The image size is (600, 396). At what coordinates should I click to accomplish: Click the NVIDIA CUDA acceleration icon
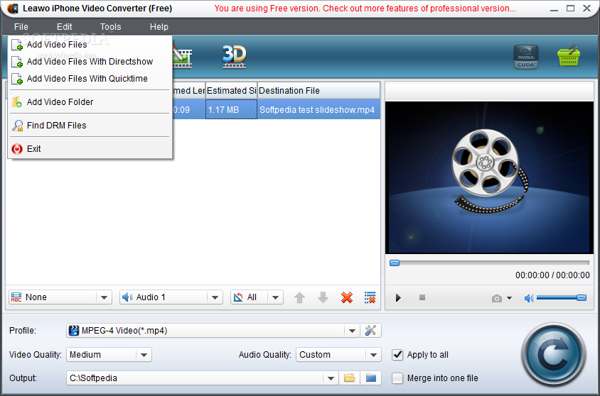(x=526, y=57)
